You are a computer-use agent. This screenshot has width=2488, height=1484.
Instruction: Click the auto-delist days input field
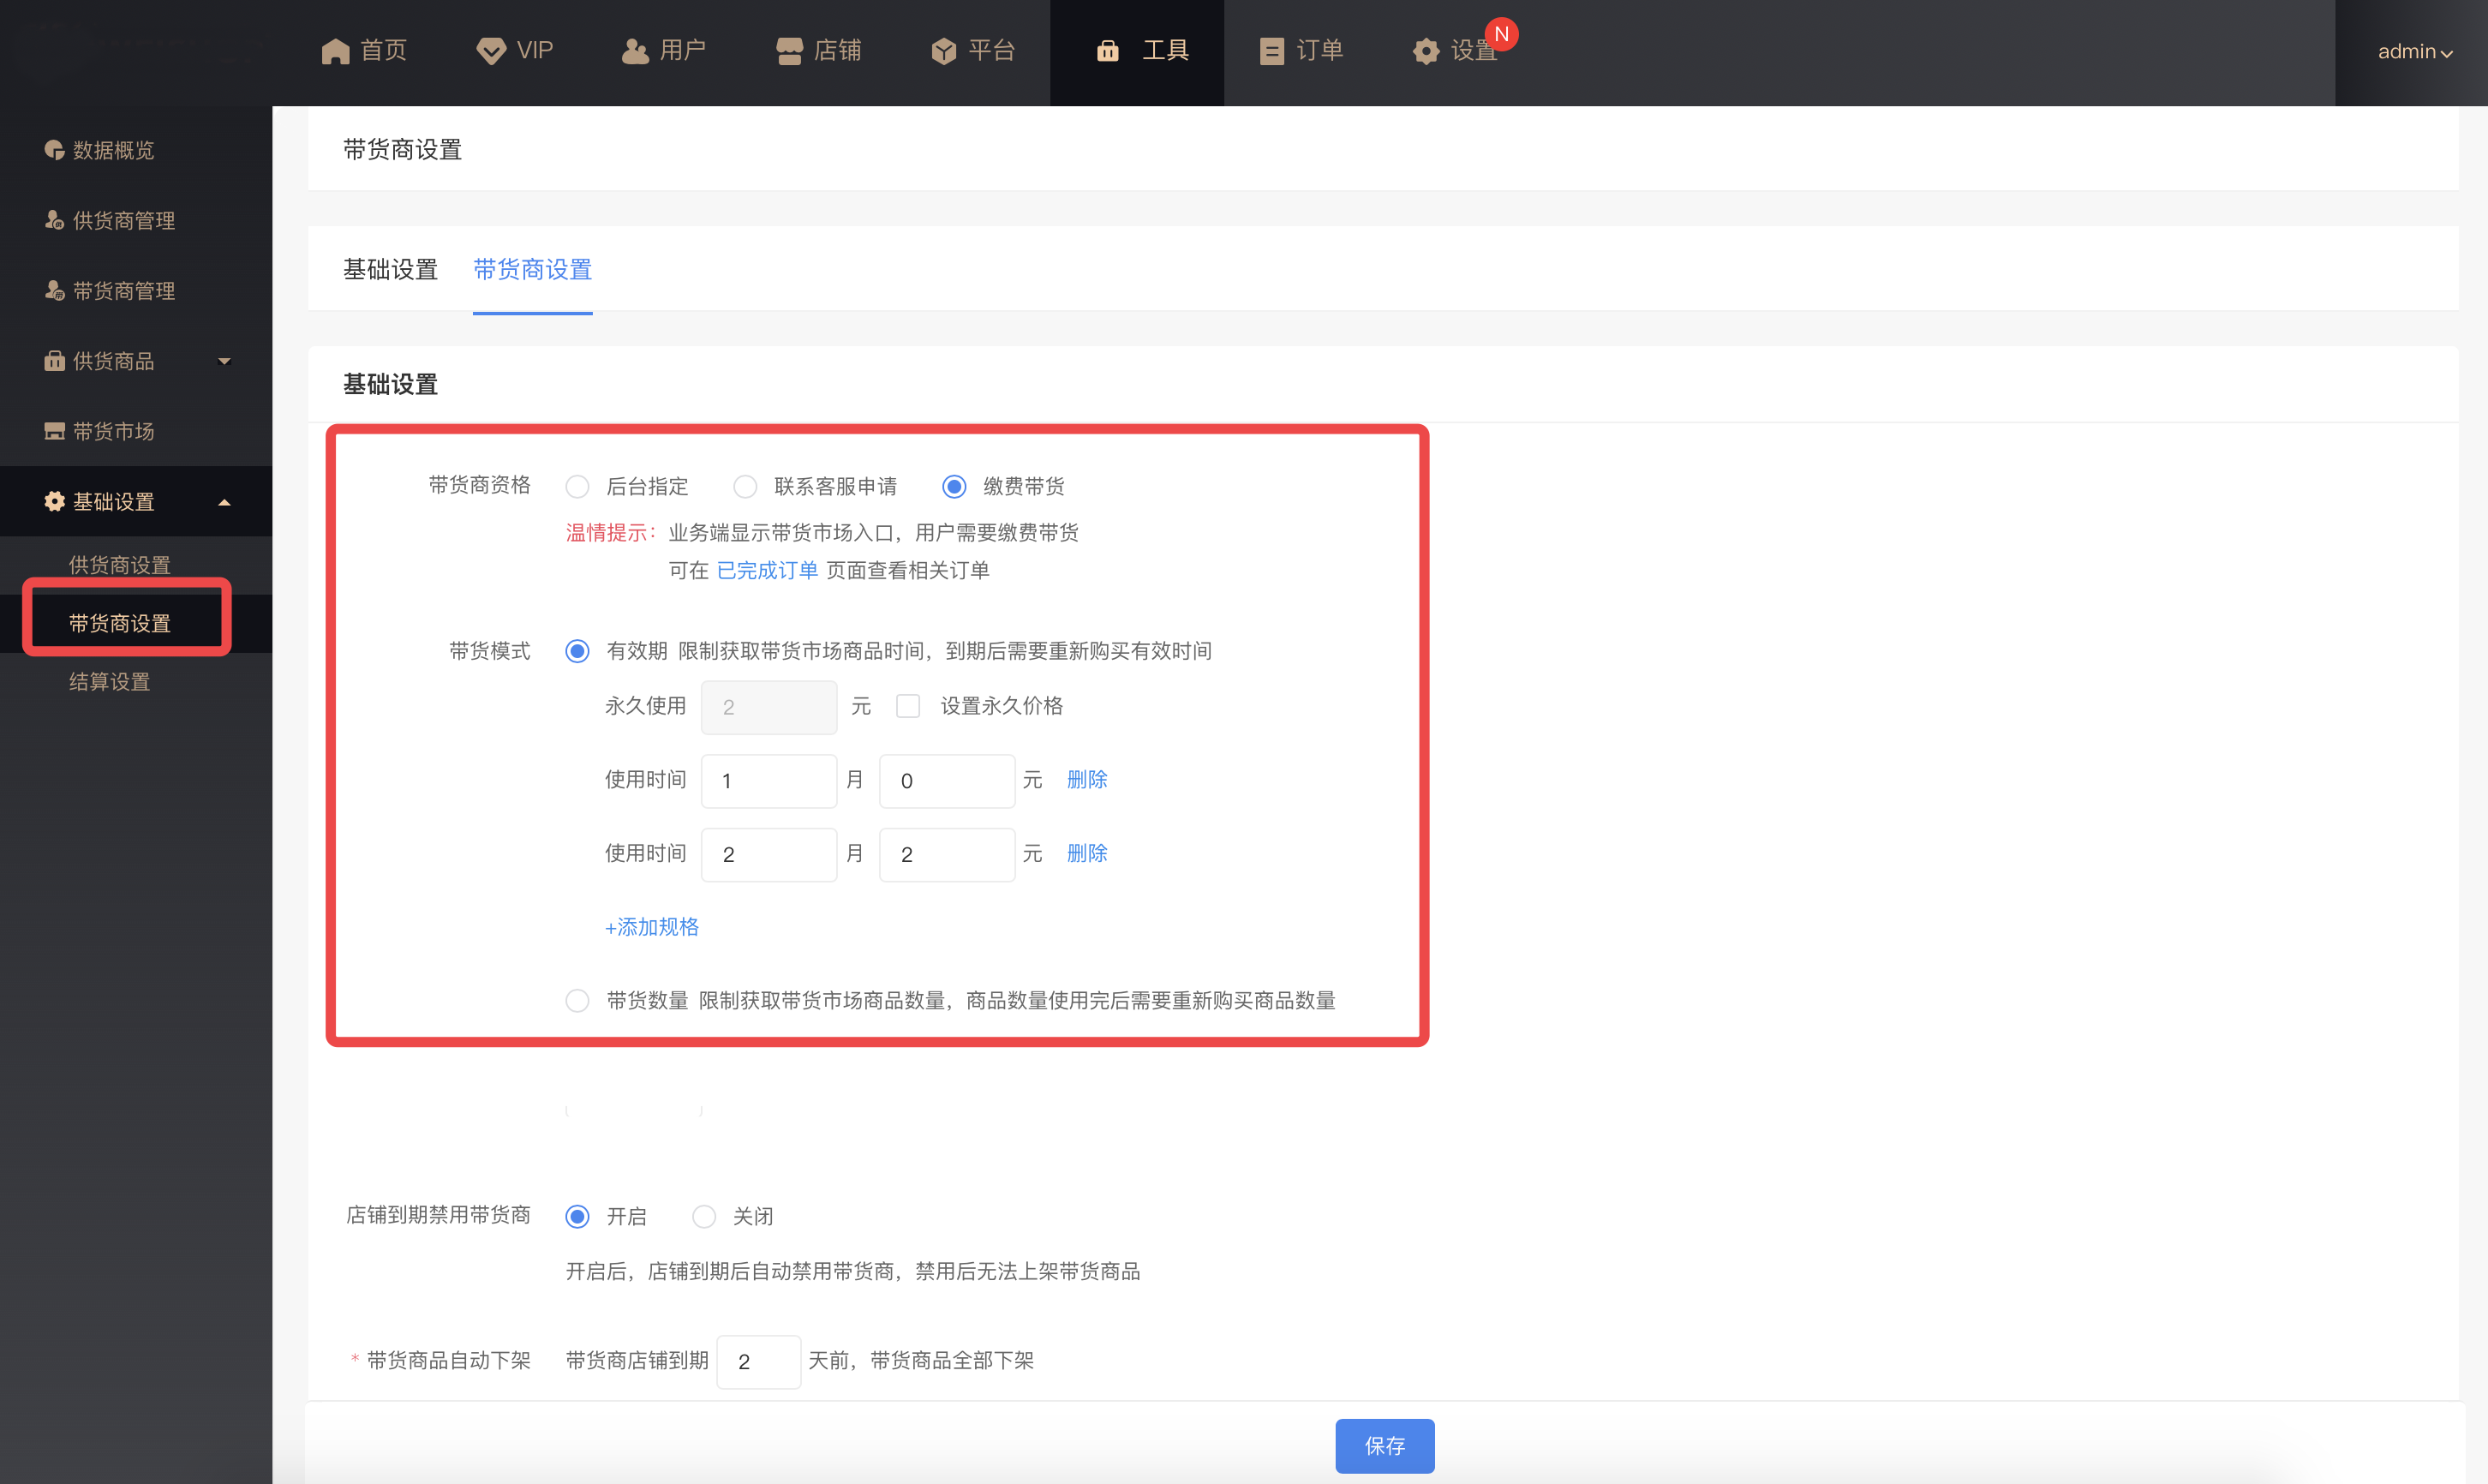click(x=759, y=1361)
